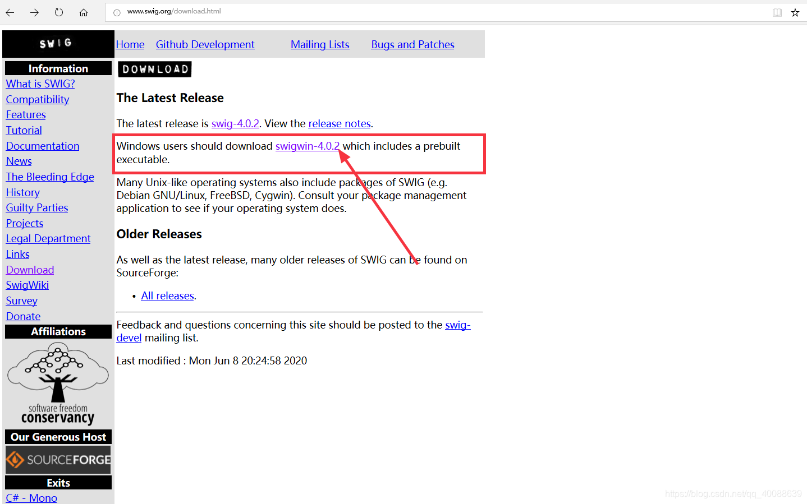Open the Links sidebar link

(17, 254)
